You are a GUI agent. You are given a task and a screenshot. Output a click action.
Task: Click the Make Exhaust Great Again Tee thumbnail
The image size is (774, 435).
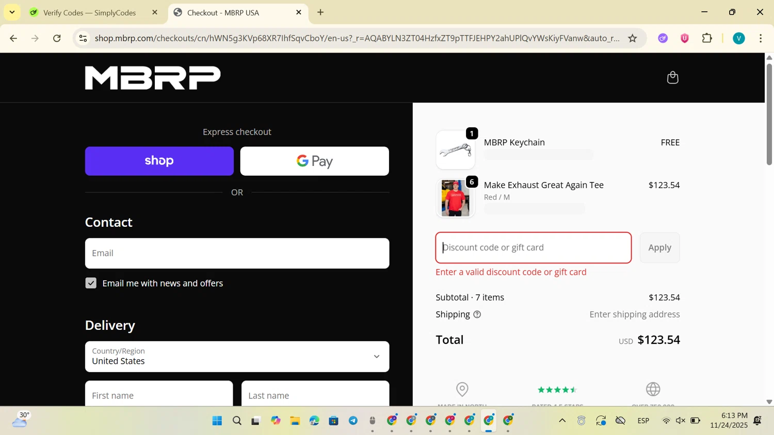point(456,198)
